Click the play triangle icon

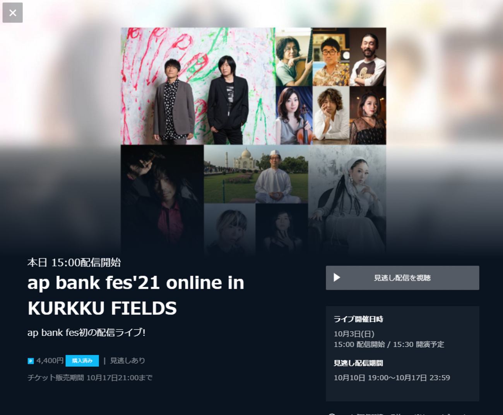(337, 277)
